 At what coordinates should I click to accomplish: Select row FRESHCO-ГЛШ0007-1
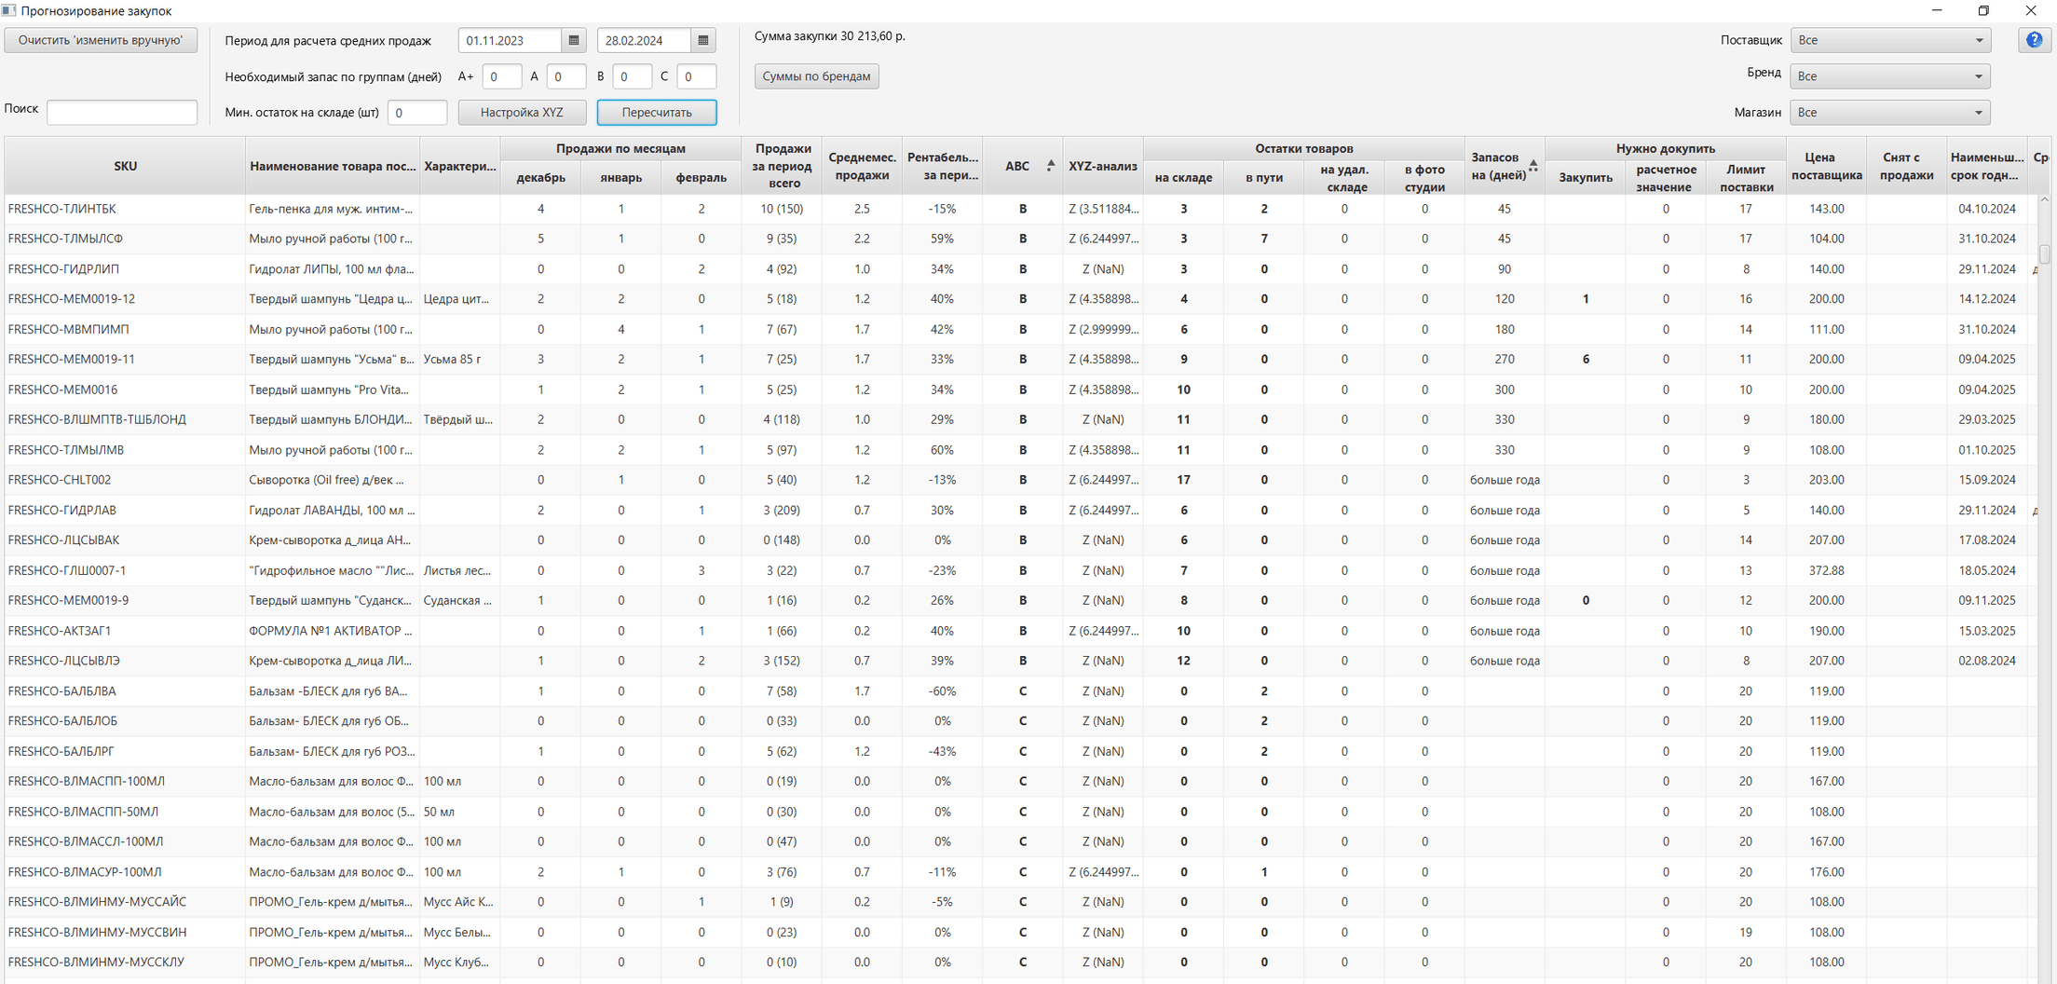tap(1022, 570)
